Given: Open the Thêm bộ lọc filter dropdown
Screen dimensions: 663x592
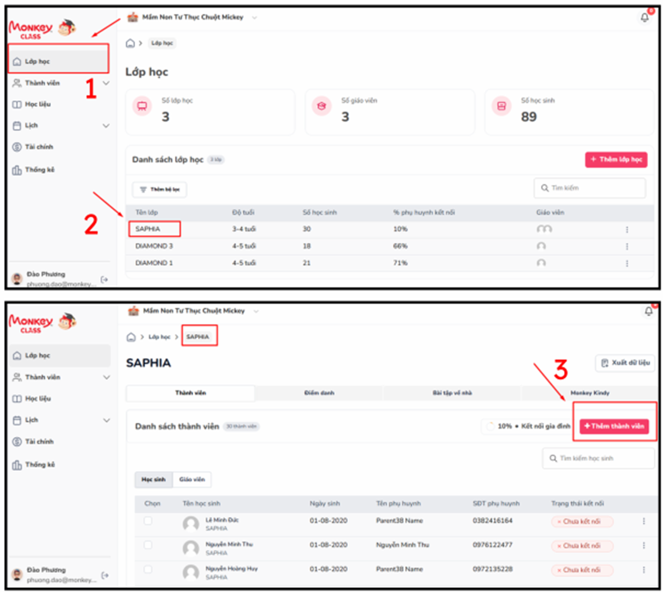Looking at the screenshot, I should 159,190.
